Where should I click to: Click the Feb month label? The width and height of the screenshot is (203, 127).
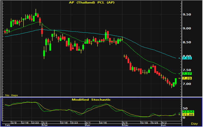[7, 125]
